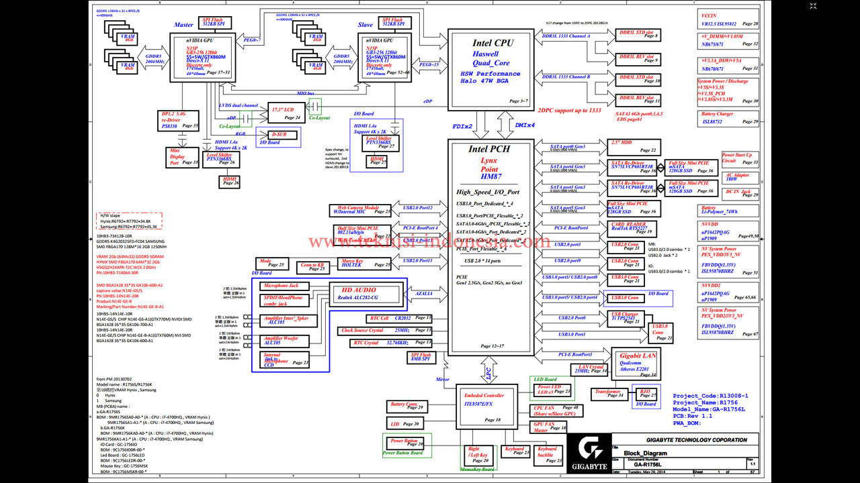
Task: Select the FDIx2 label
Action: point(463,126)
